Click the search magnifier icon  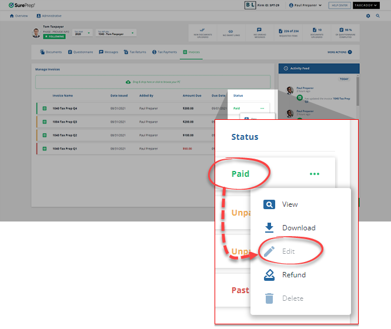[378, 16]
